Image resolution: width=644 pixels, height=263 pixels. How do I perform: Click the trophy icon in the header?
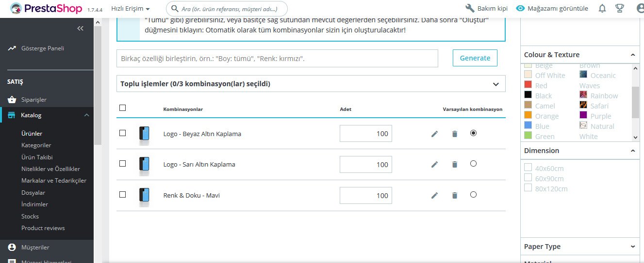pos(619,8)
